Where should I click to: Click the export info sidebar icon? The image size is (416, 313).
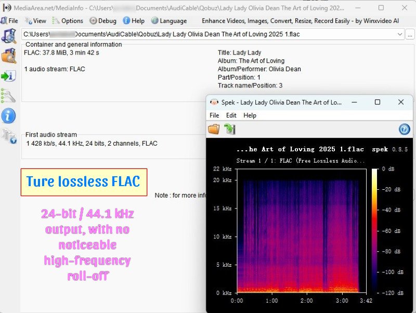[x=8, y=76]
